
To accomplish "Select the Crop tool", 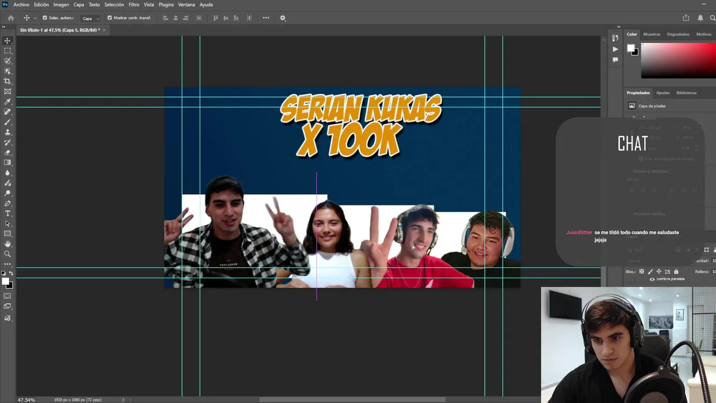I will [x=7, y=81].
